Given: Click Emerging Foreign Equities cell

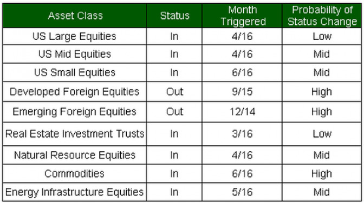Looking at the screenshot, I should point(75,112).
